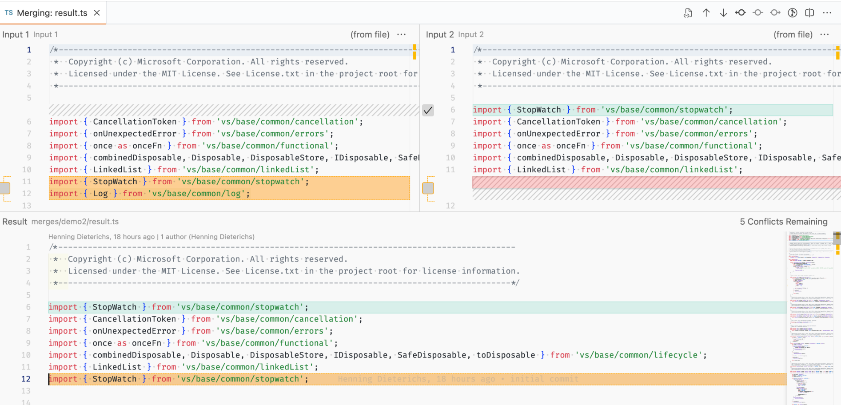Open the merge commit graph icon
841x405 pixels.
pos(792,12)
